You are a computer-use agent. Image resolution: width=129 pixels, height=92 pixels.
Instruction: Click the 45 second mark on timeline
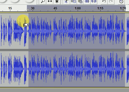click(x=55, y=8)
